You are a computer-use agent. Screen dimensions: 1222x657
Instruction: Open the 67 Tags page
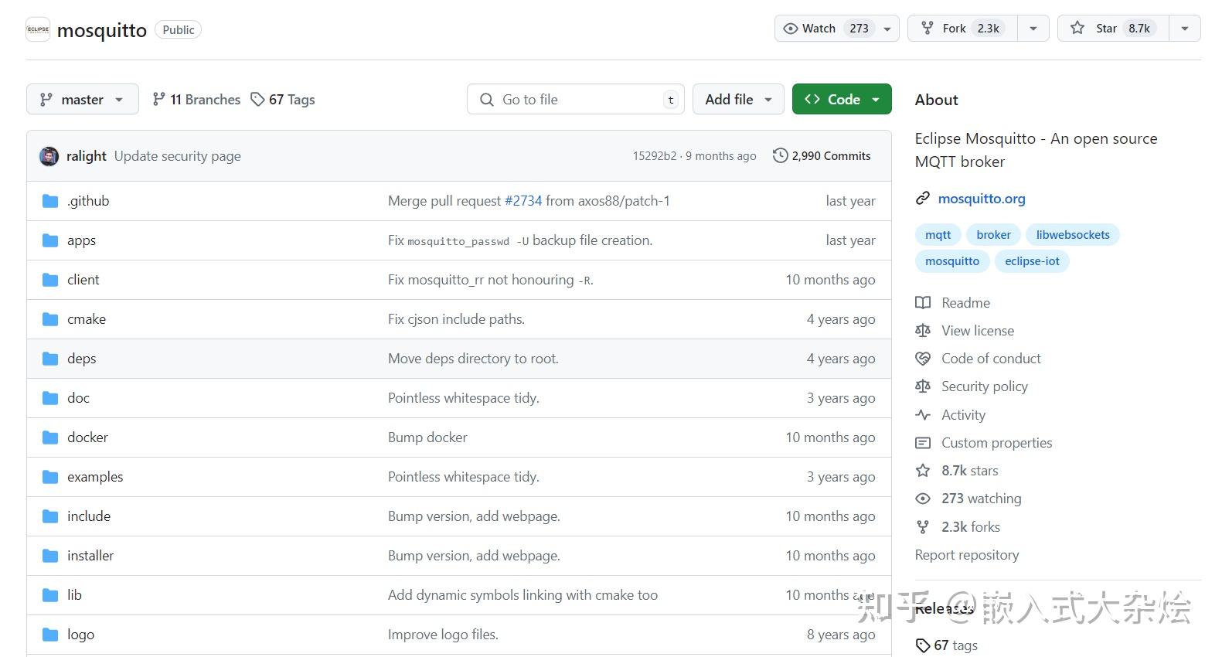(x=283, y=99)
